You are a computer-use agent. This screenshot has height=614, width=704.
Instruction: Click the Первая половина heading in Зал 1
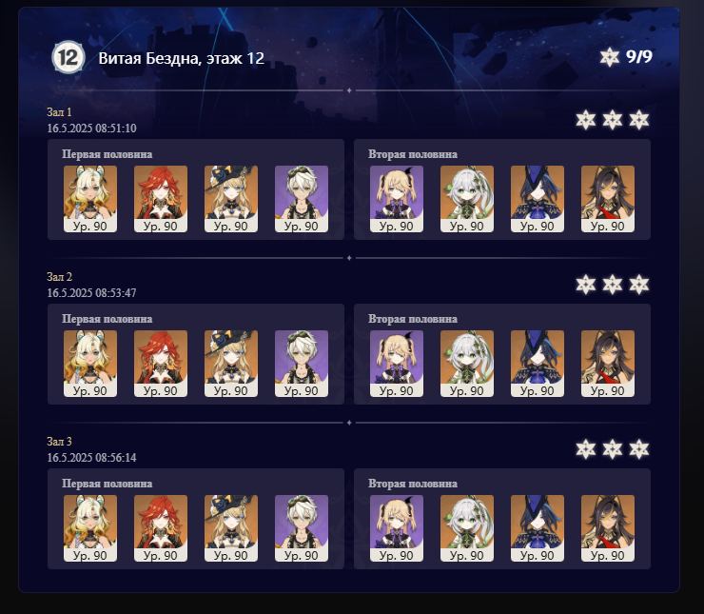coord(107,154)
